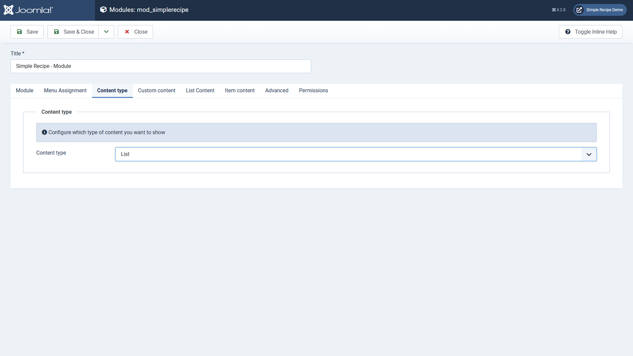
Task: Click the chevron of Content type select
Action: click(589, 154)
